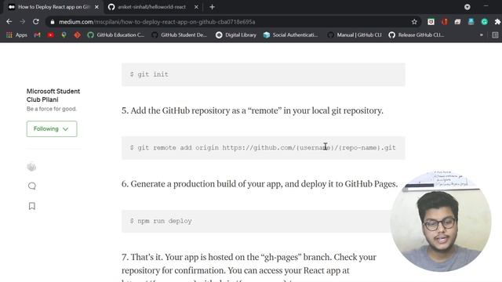Close the How to Deploy React app tab
The image size is (502, 282).
point(96,7)
